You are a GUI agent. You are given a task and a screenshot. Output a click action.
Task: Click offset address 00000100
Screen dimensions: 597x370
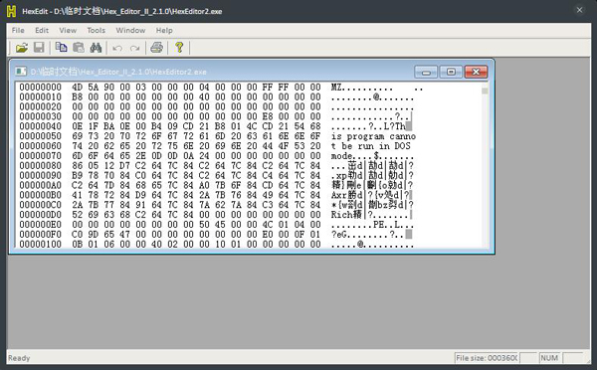point(41,244)
